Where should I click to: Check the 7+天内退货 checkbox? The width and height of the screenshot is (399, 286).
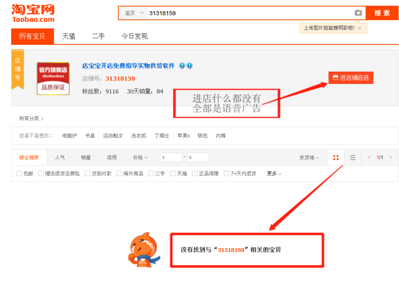(x=226, y=173)
